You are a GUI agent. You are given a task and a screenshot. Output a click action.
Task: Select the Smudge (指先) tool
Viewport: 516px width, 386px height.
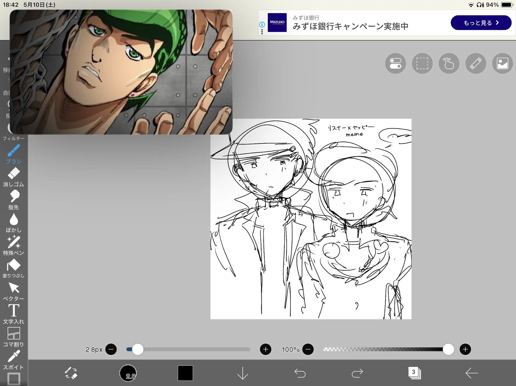(x=13, y=200)
